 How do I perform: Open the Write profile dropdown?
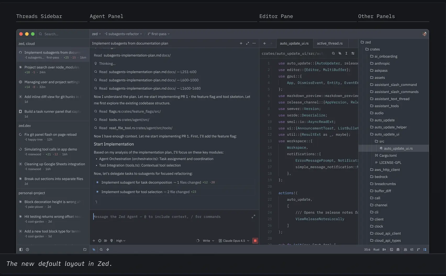[208, 241]
